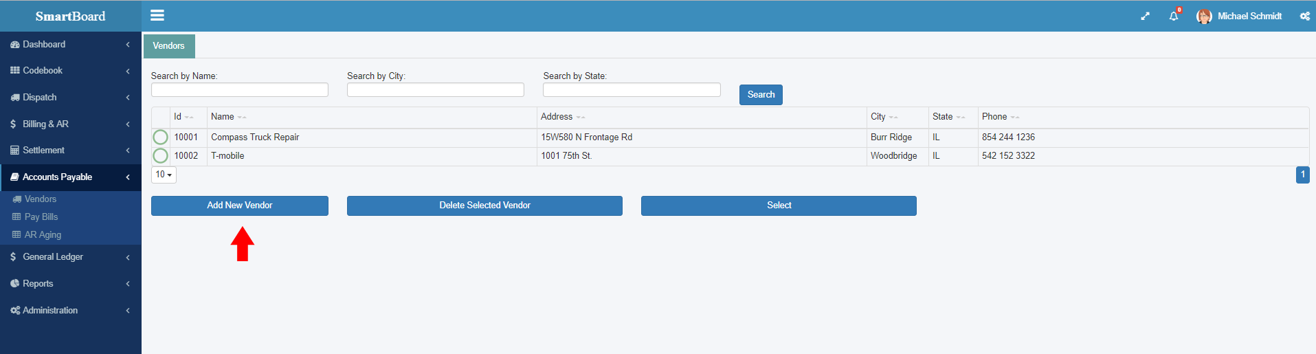
Task: Click the Reports pie chart icon
Action: coord(15,283)
